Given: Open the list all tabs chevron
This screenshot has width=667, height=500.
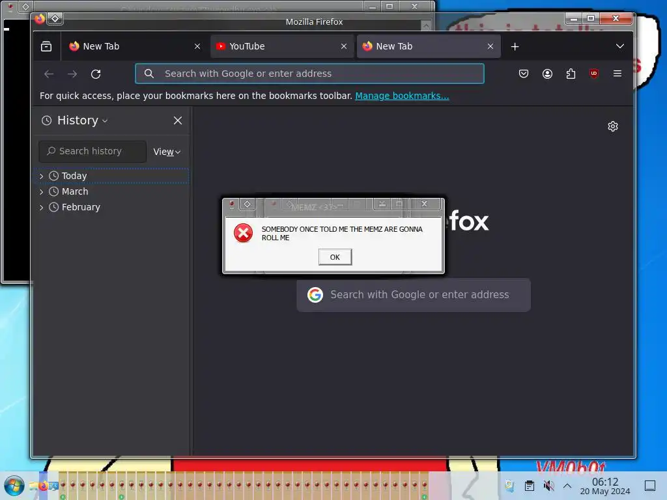Looking at the screenshot, I should (620, 46).
